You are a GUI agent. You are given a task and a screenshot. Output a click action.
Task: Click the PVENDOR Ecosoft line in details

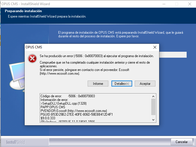point(74,111)
